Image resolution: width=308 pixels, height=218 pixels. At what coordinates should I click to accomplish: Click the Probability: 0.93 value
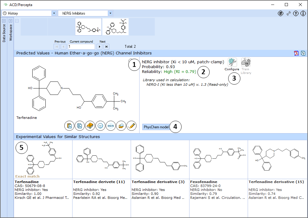point(158,67)
